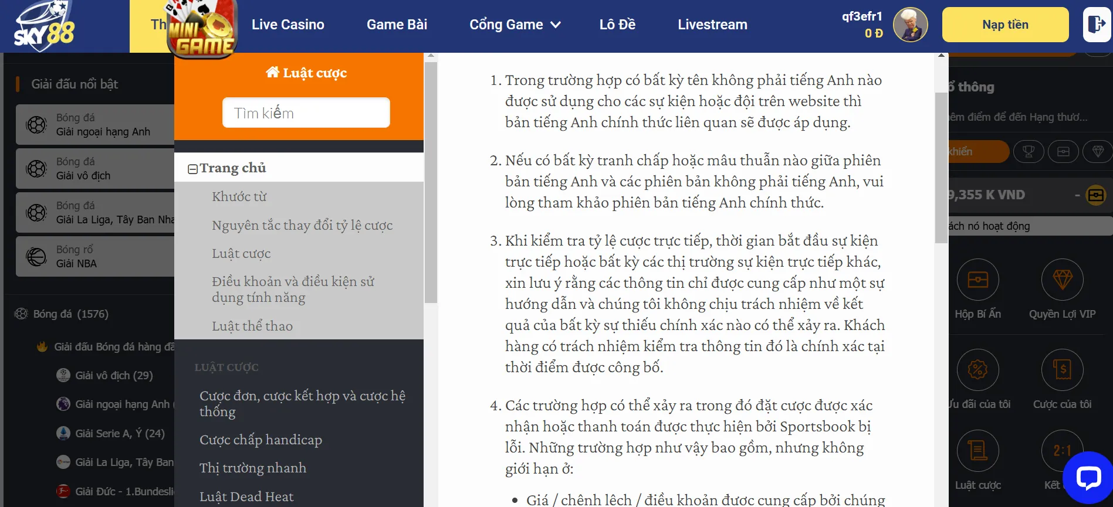Open the Luật thể thao link

(x=252, y=326)
